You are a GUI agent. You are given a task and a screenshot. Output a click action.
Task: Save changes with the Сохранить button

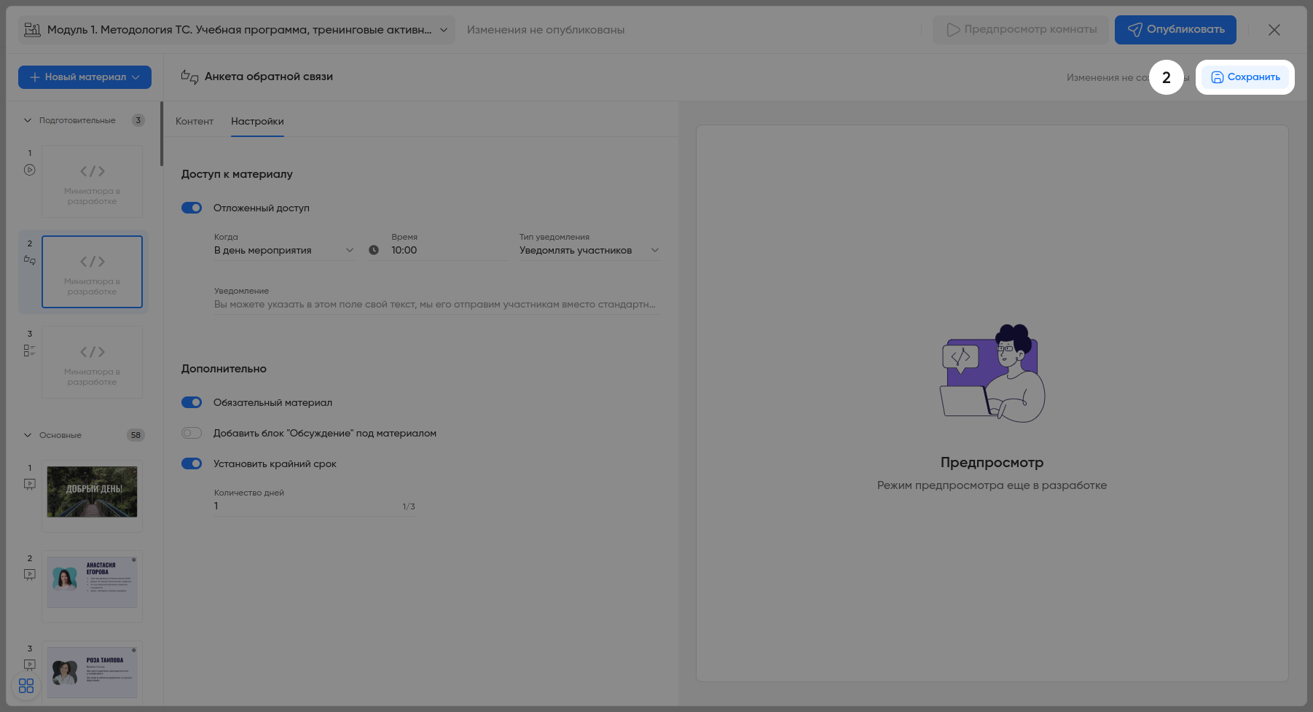tap(1245, 77)
